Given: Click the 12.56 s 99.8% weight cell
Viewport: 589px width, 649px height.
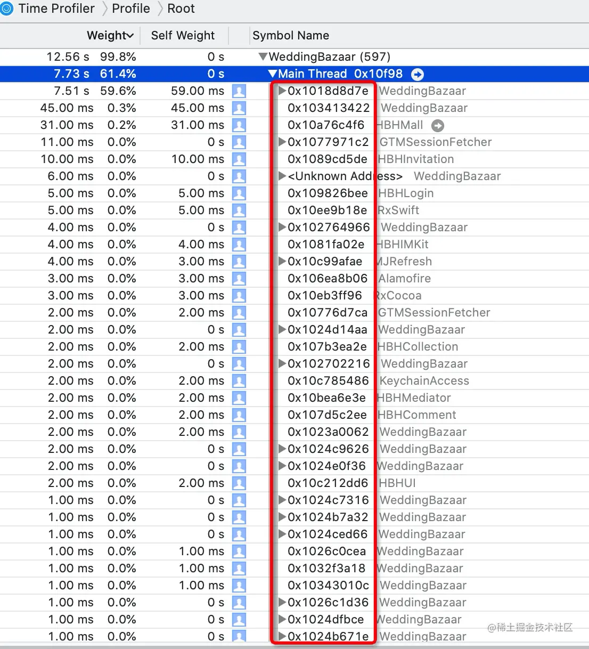Looking at the screenshot, I should click(x=91, y=57).
